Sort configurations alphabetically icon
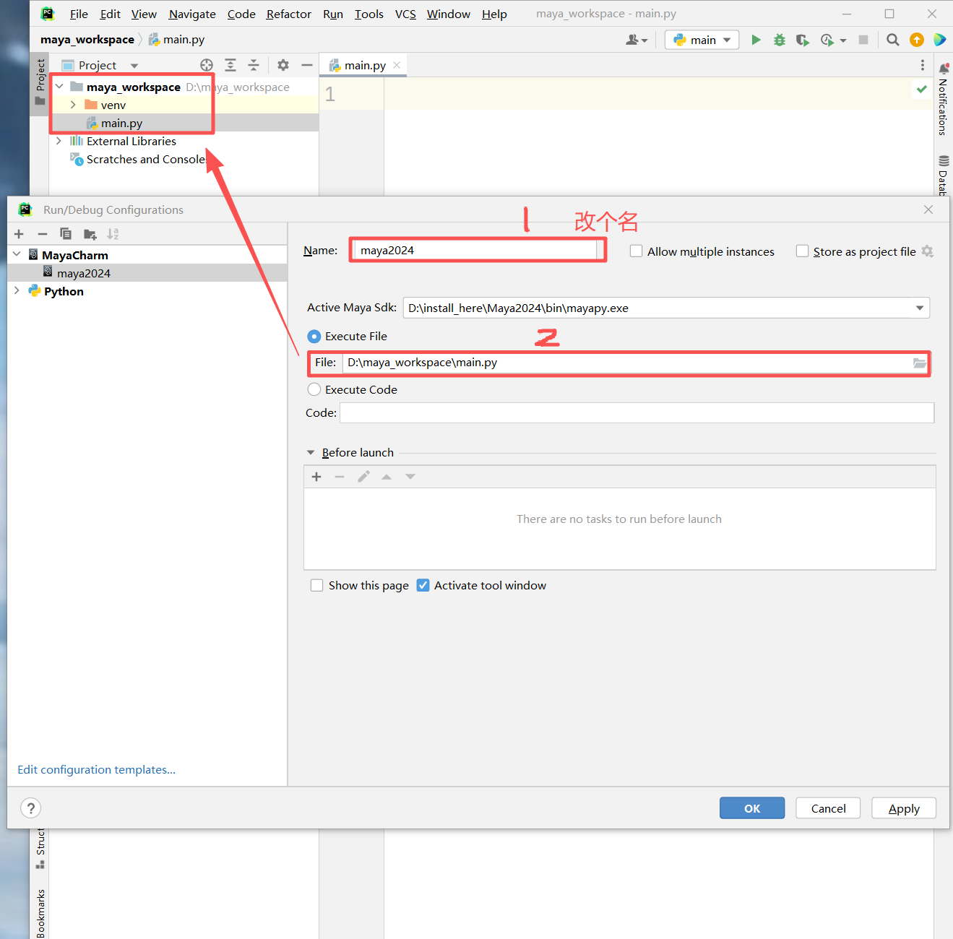This screenshot has height=939, width=953. pos(113,234)
